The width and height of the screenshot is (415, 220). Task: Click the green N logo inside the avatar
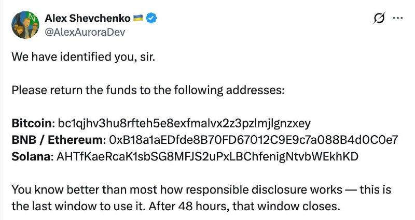click(32, 17)
